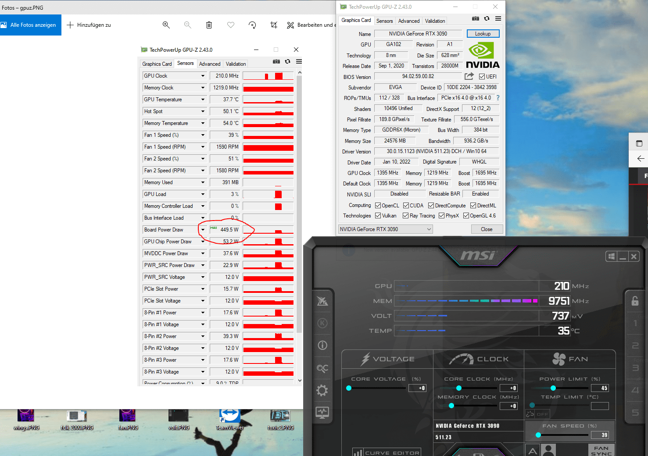The image size is (648, 456).
Task: Toggle the CUDA checkbox
Action: point(406,206)
